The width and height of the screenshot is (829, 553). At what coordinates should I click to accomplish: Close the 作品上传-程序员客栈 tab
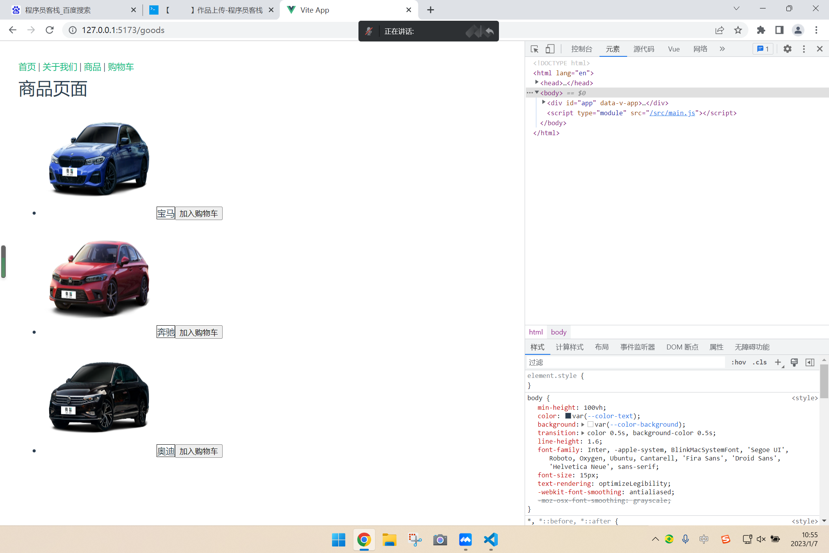point(271,10)
